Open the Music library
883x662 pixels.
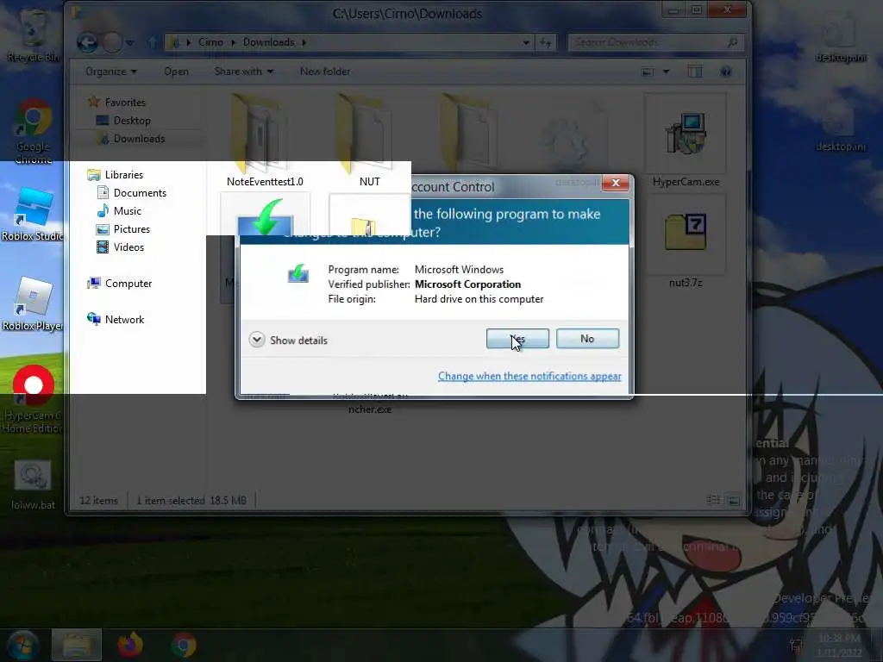click(x=119, y=211)
